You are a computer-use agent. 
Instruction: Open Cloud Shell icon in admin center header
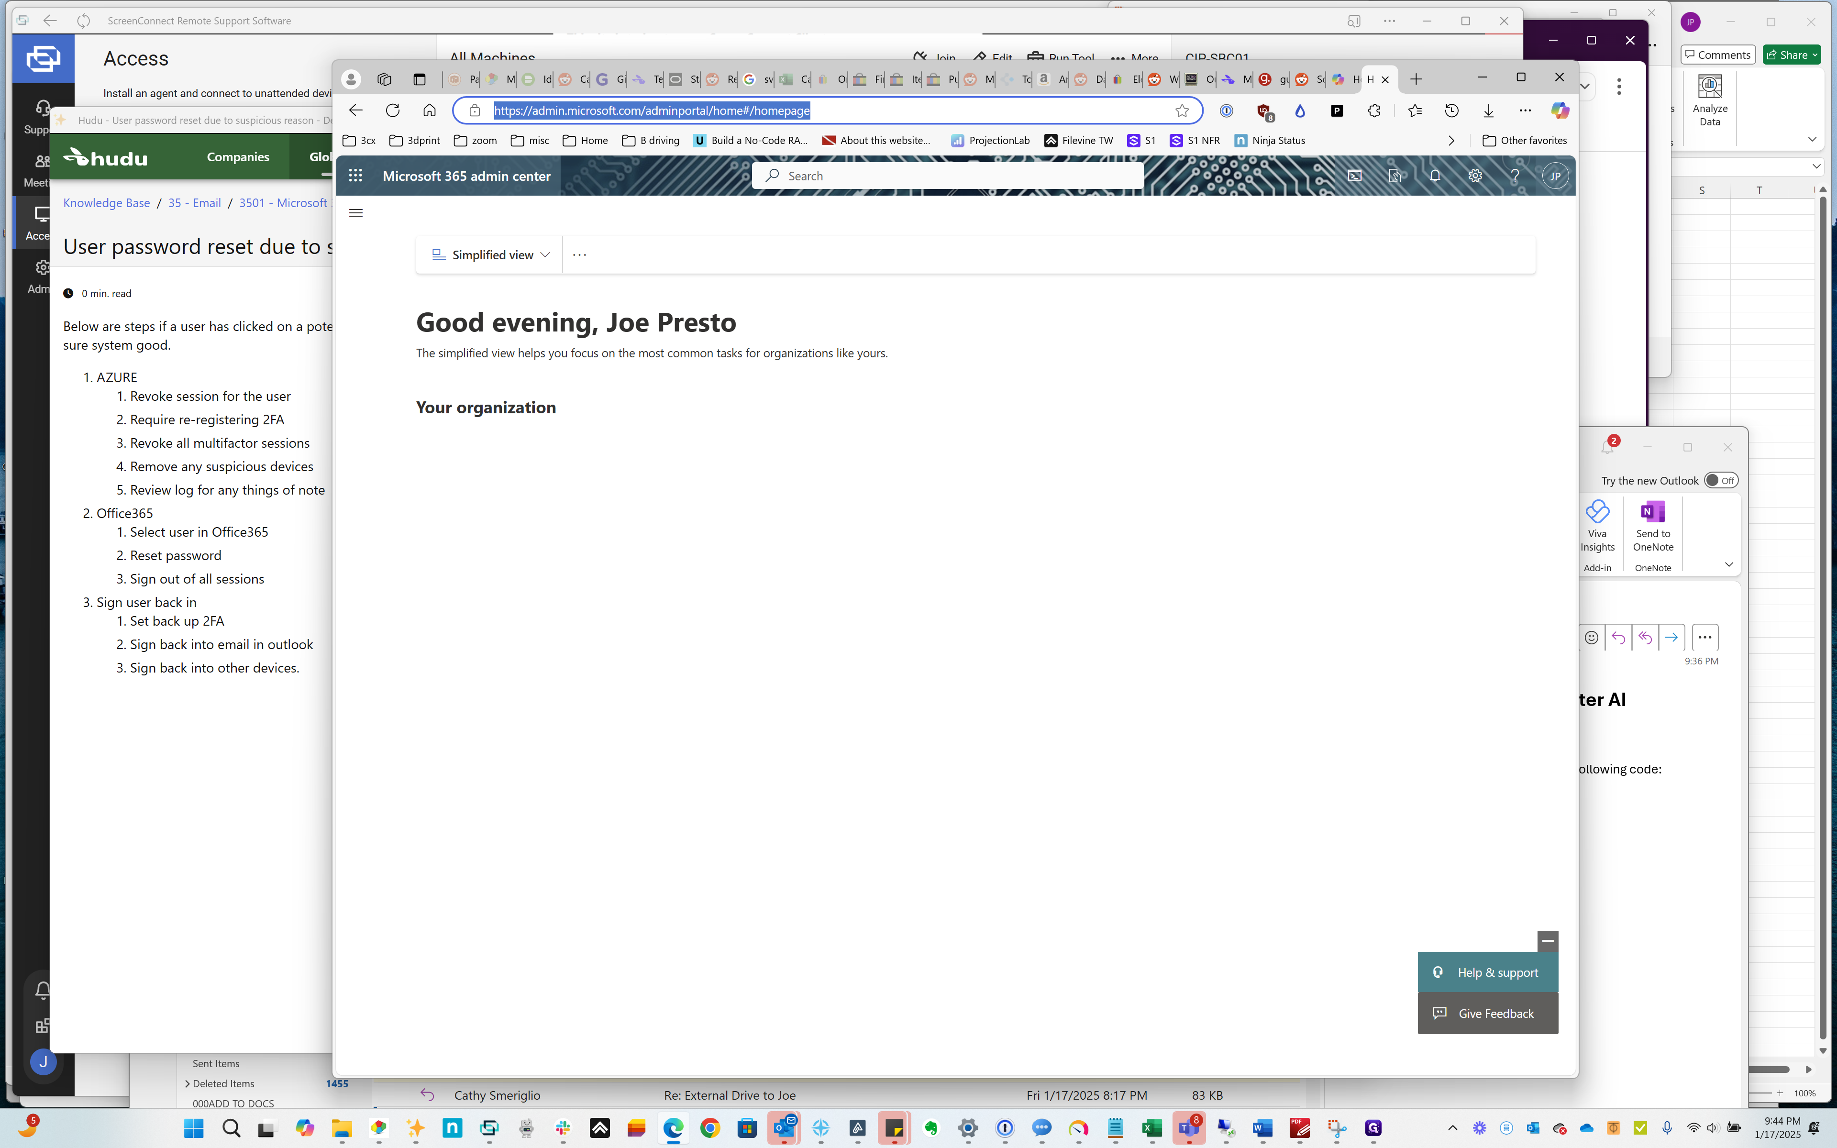point(1355,176)
